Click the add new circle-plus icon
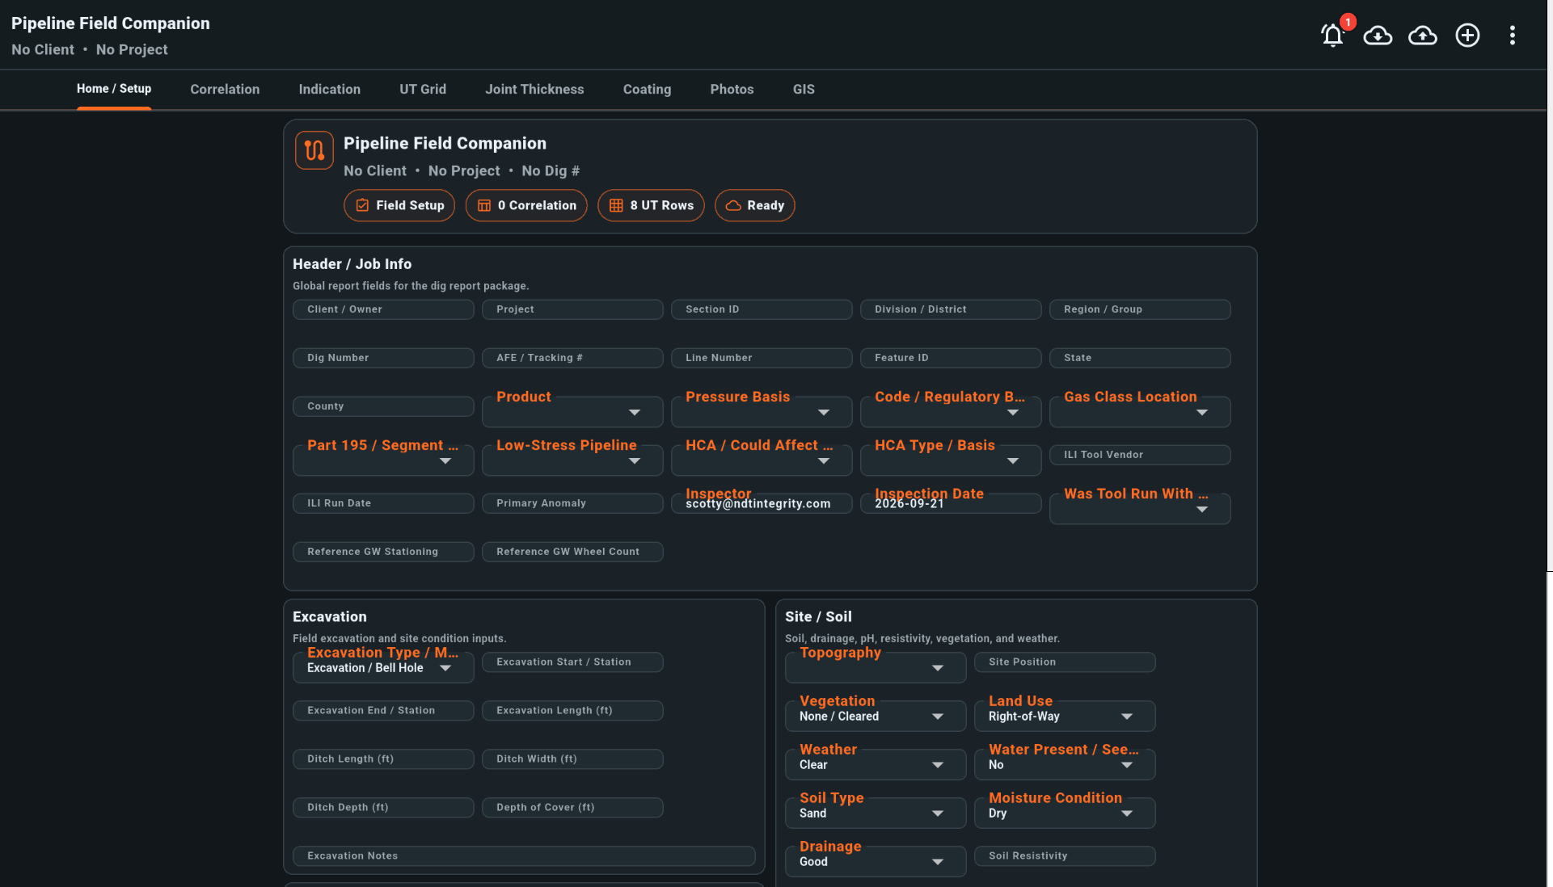This screenshot has height=887, width=1553. click(1467, 35)
